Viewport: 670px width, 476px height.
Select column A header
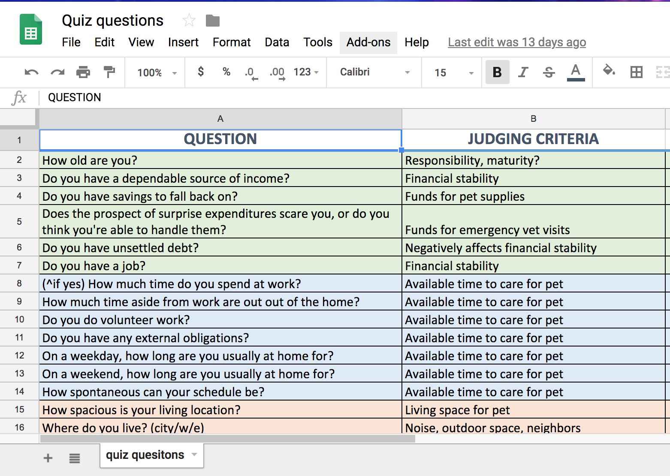pyautogui.click(x=220, y=119)
